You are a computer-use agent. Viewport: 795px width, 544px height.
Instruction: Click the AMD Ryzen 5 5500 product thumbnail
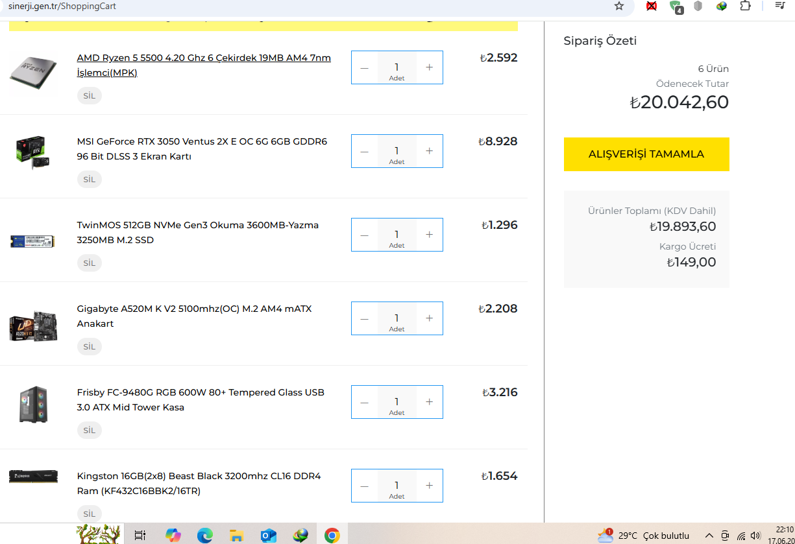point(33,73)
